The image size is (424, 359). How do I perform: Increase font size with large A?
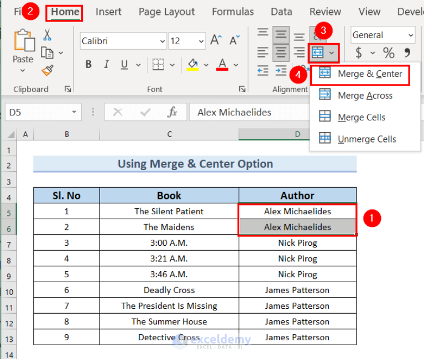click(216, 40)
